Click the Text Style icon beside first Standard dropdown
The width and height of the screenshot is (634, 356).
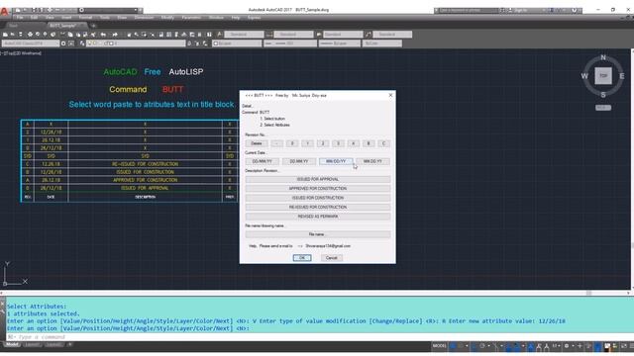pos(220,35)
